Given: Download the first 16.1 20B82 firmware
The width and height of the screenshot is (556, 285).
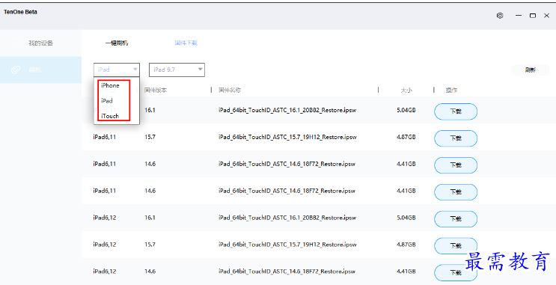Looking at the screenshot, I should point(456,111).
